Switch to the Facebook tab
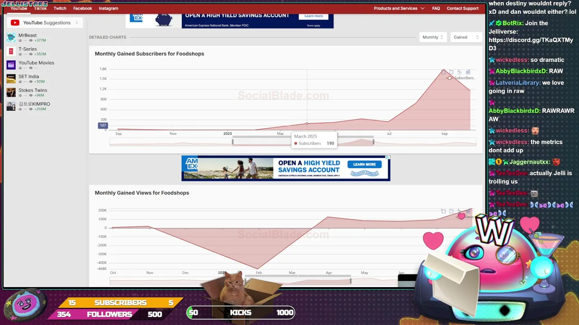Screen dimensions: 579x325 (82, 8)
